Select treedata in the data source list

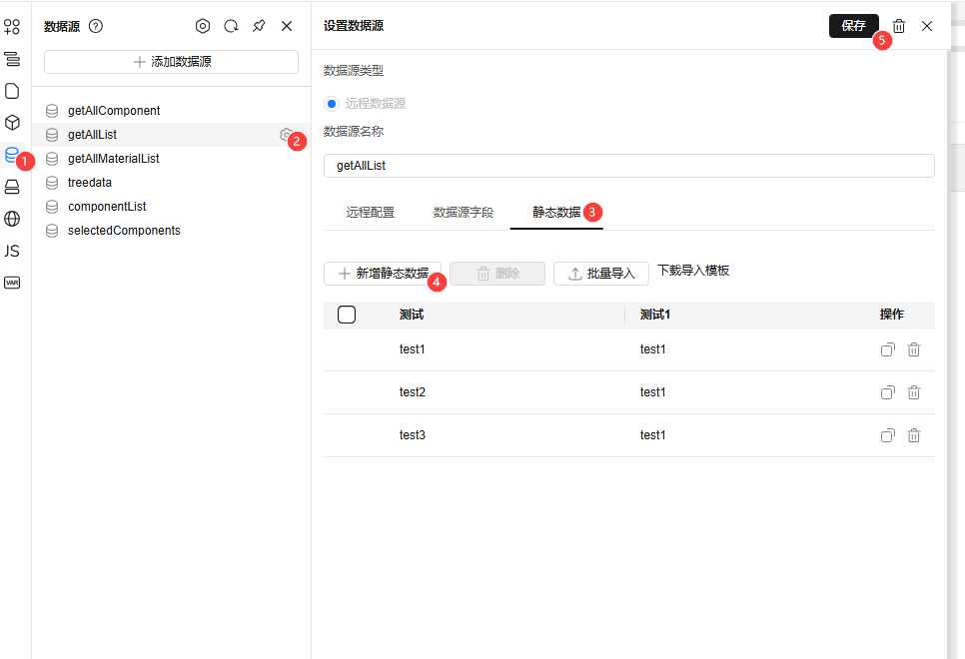[90, 183]
